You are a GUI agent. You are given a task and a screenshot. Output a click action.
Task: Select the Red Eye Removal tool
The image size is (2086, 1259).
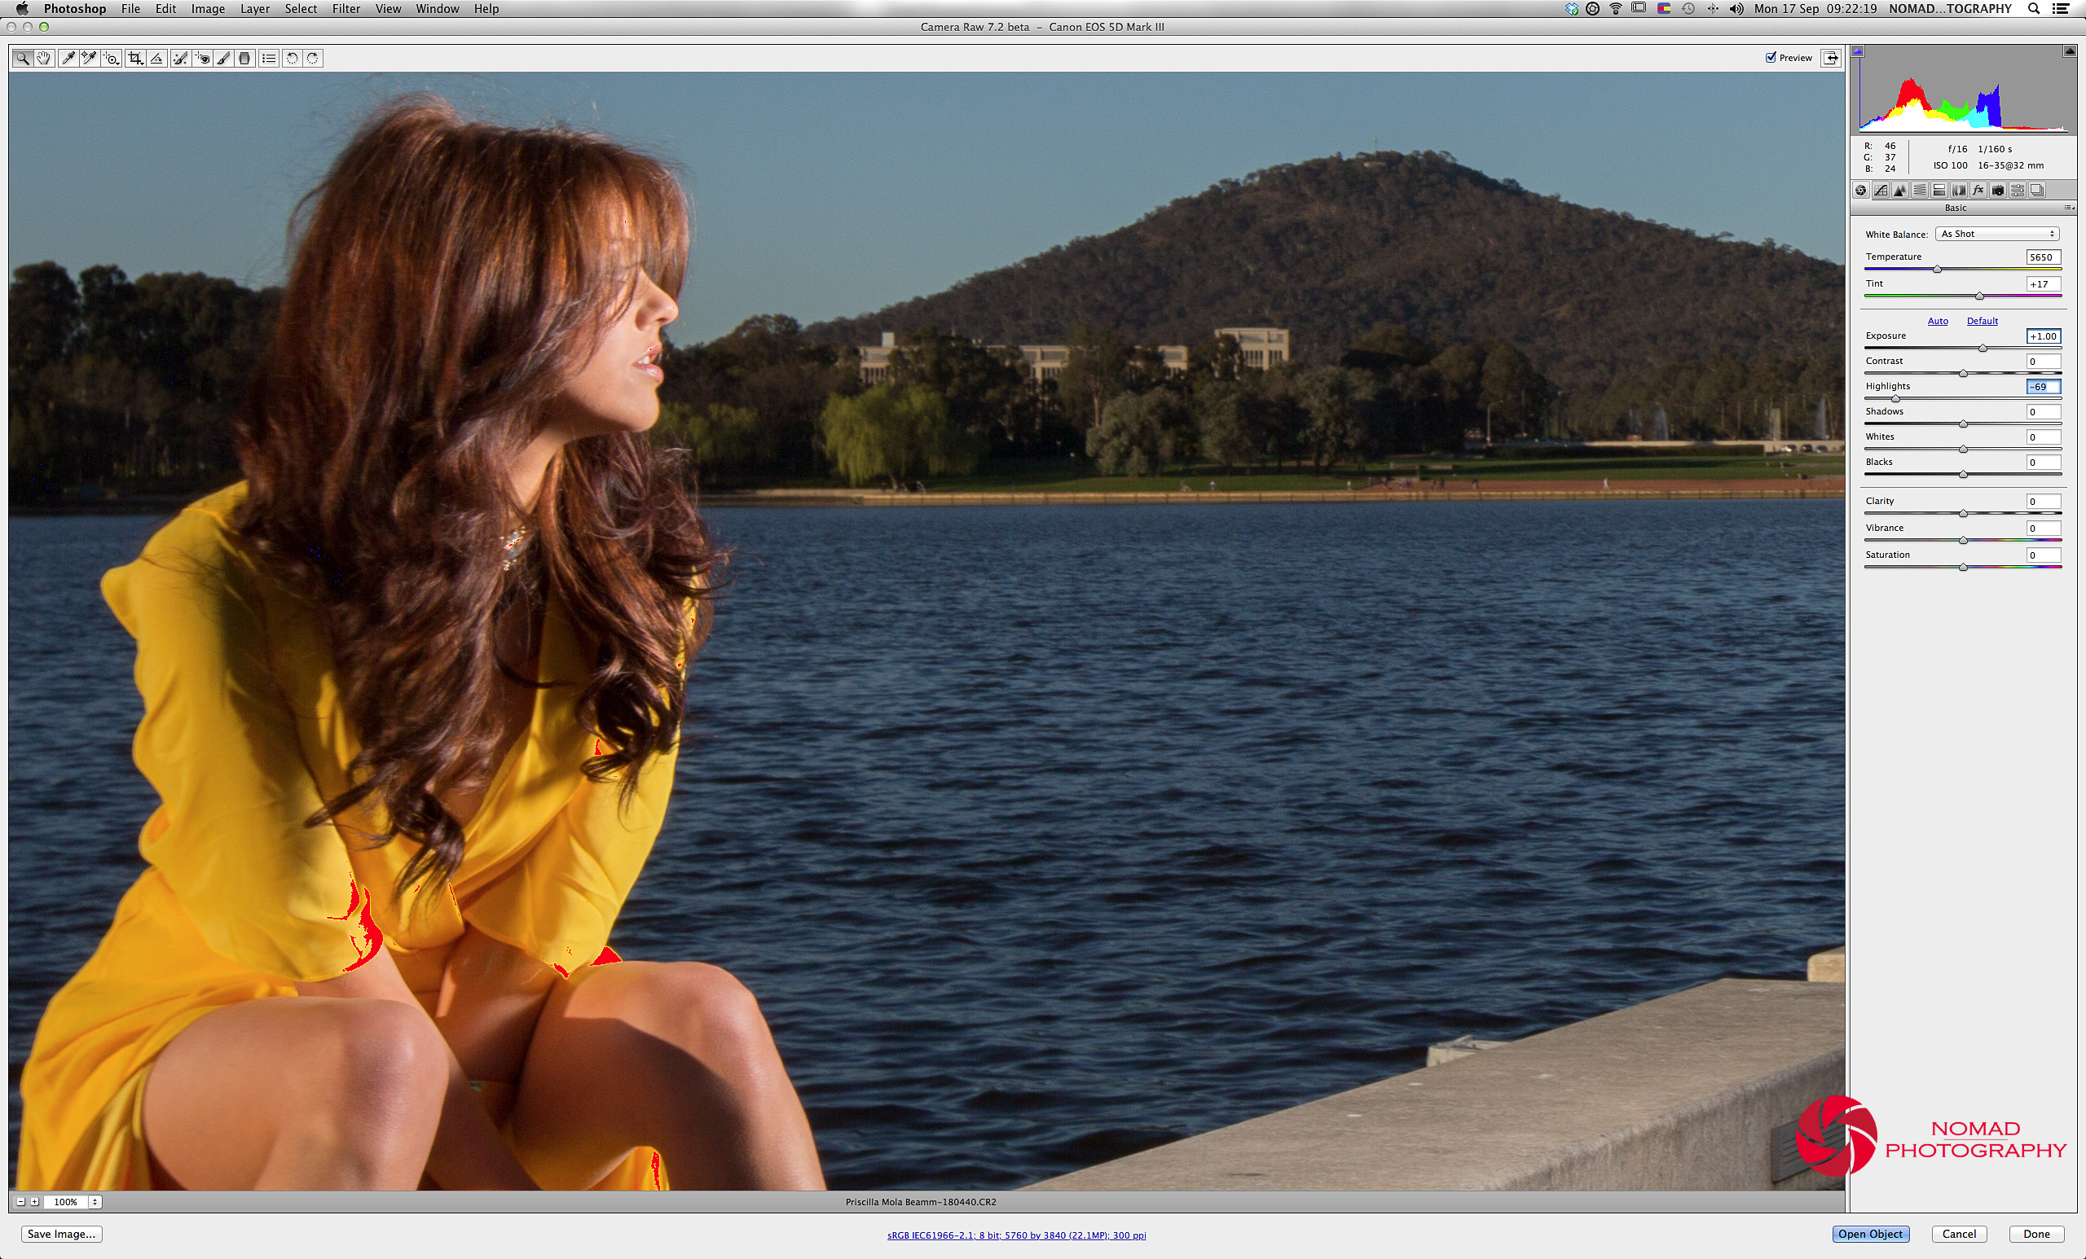pos(202,59)
